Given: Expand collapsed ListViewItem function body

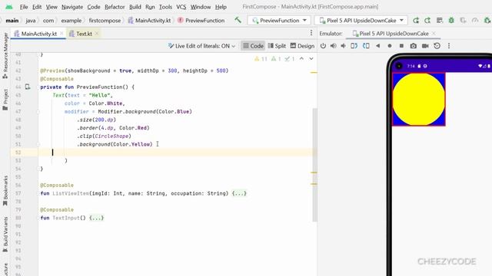Looking at the screenshot, I should pyautogui.click(x=239, y=193).
